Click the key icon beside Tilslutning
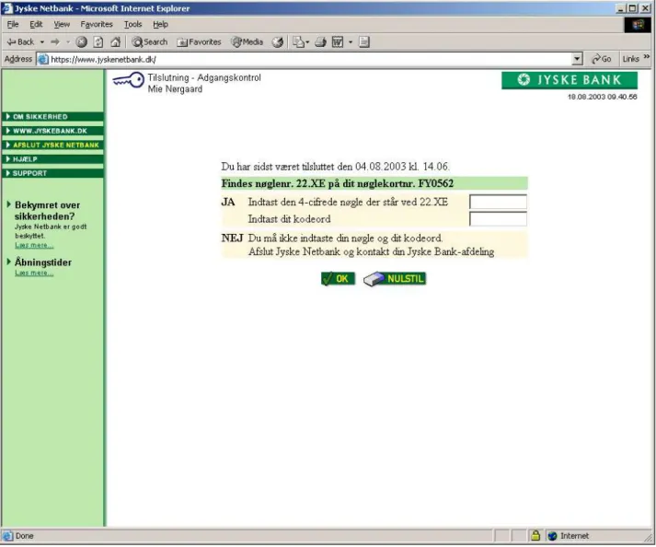 pos(129,80)
